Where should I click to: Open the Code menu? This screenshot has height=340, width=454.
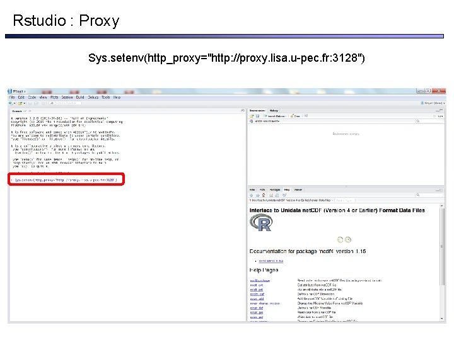tap(32, 98)
